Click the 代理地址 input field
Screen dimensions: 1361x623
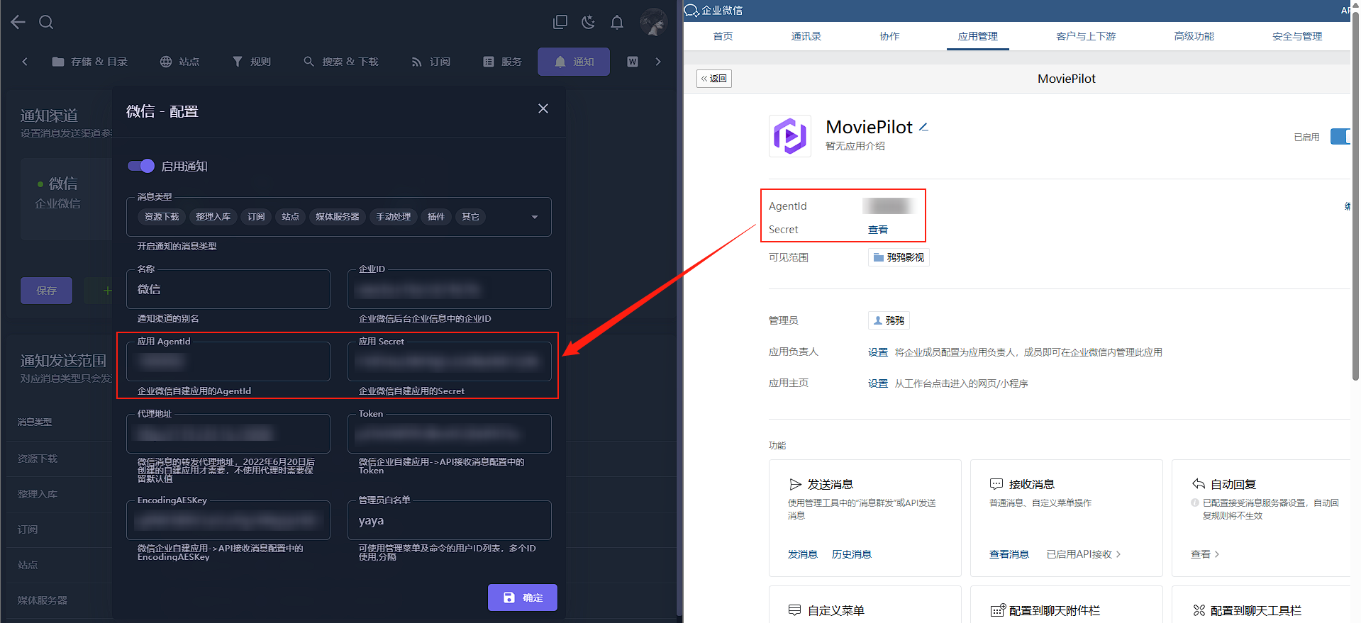click(x=228, y=434)
